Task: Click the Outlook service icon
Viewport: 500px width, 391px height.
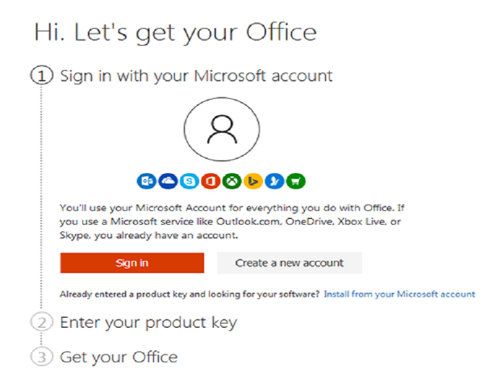Action: coord(145,181)
